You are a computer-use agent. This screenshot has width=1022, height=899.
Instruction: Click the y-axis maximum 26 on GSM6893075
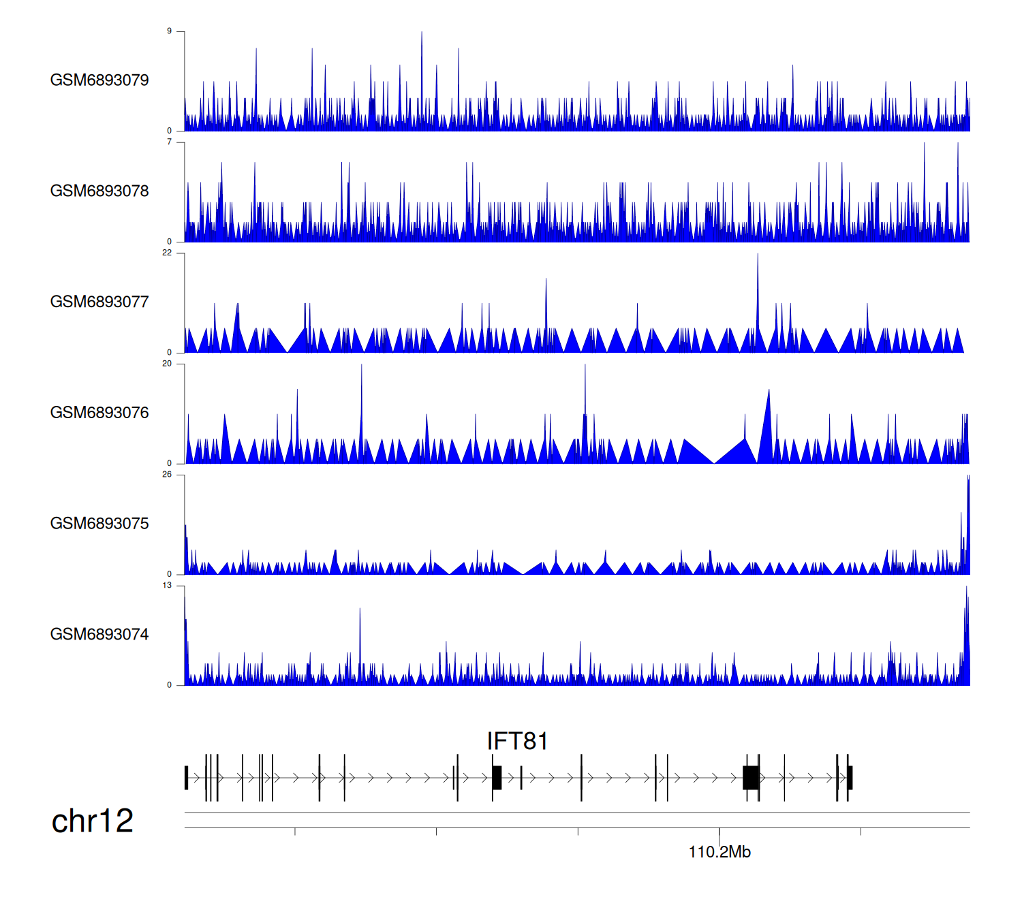point(167,475)
